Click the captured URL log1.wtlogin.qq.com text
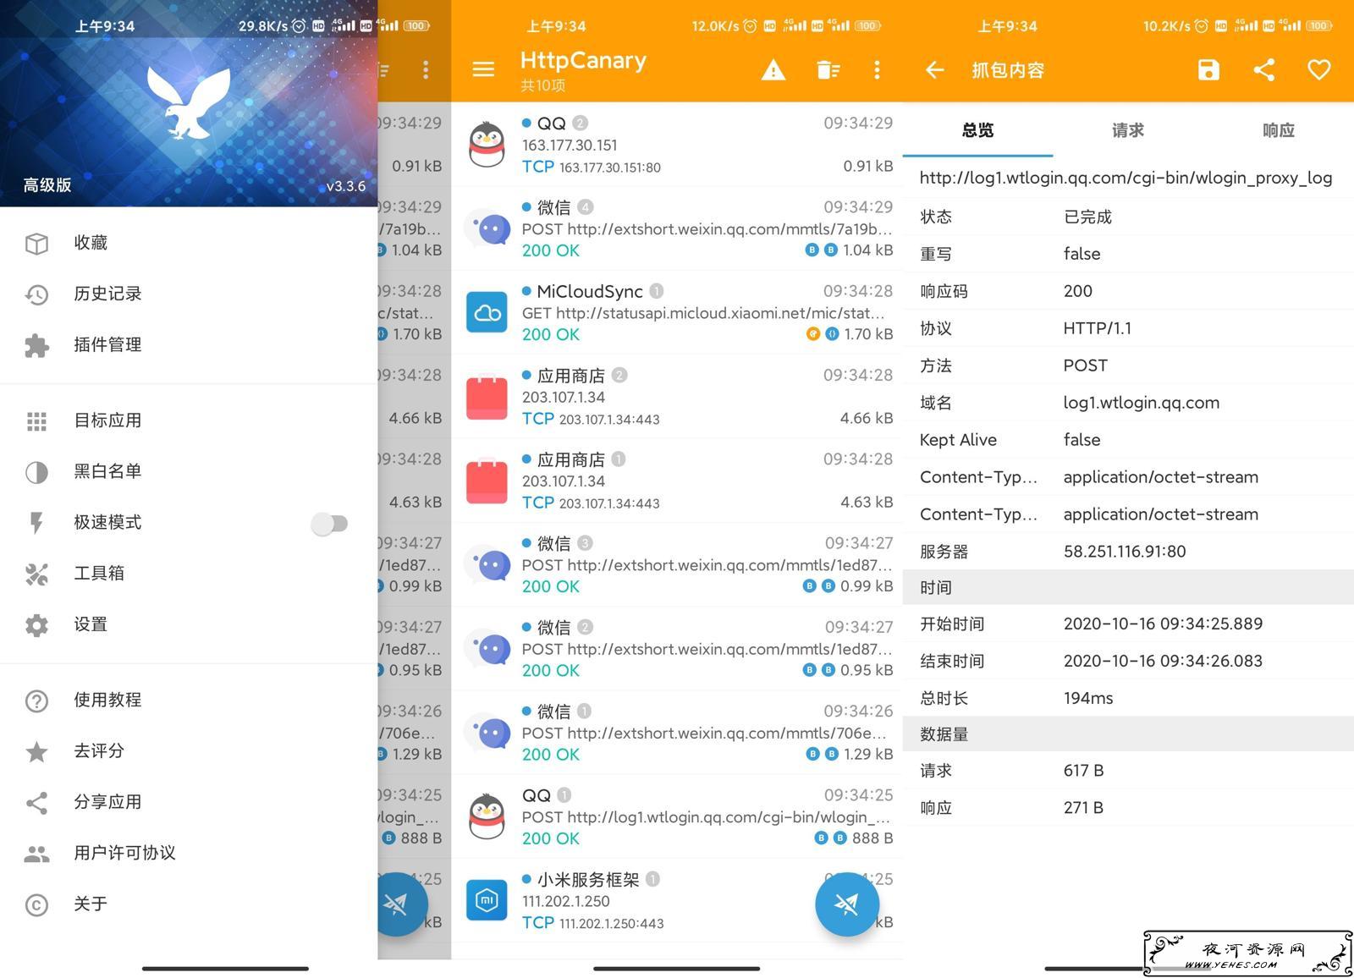 click(x=1126, y=178)
